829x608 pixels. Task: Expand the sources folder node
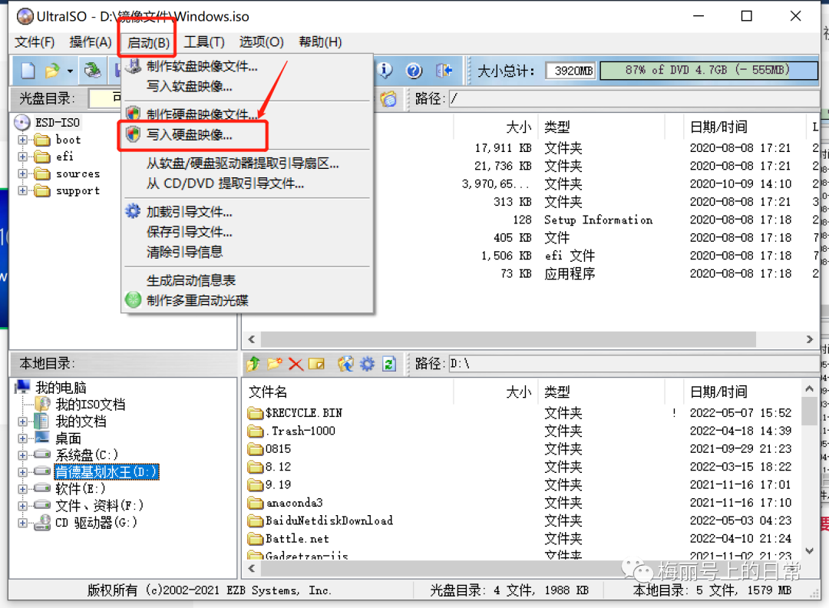[23, 173]
